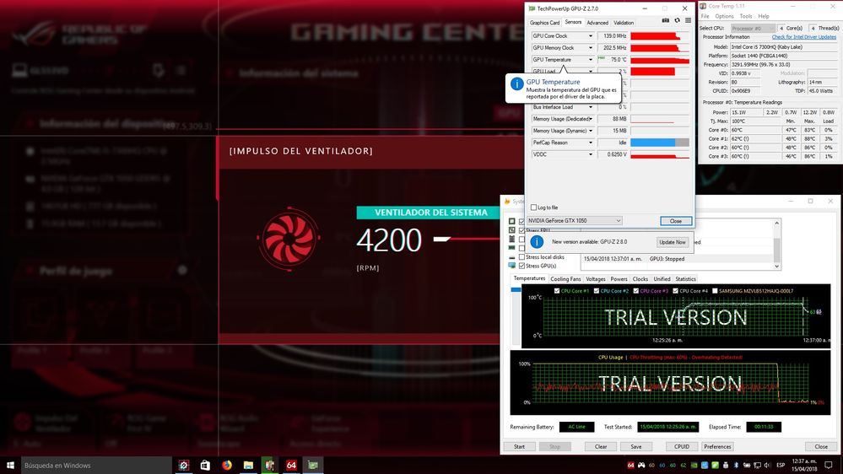Image resolution: width=843 pixels, height=474 pixels.
Task: Open the GPU Temperature sensor dropdown
Action: point(591,60)
